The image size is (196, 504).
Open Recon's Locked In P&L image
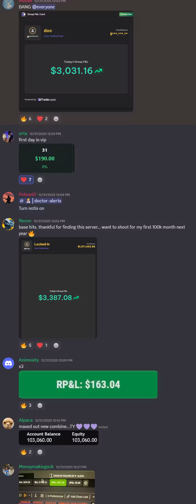pyautogui.click(x=58, y=288)
